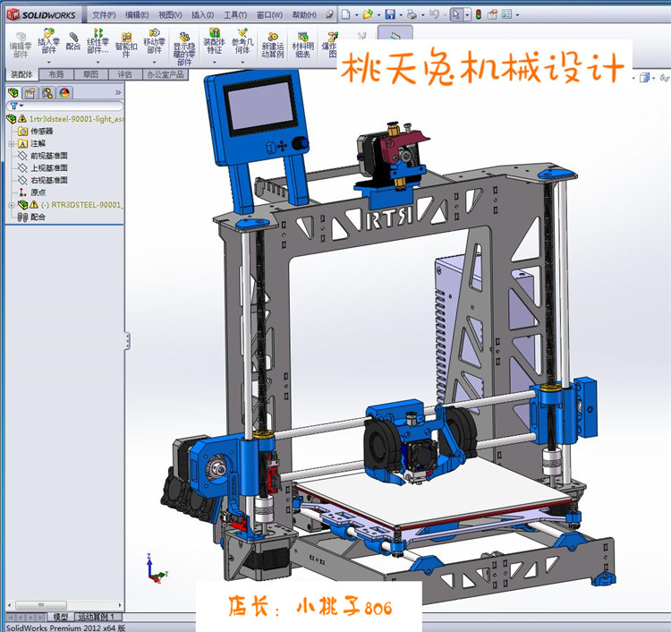
Task: Click the tree filter funnel icon
Action: pos(14,106)
